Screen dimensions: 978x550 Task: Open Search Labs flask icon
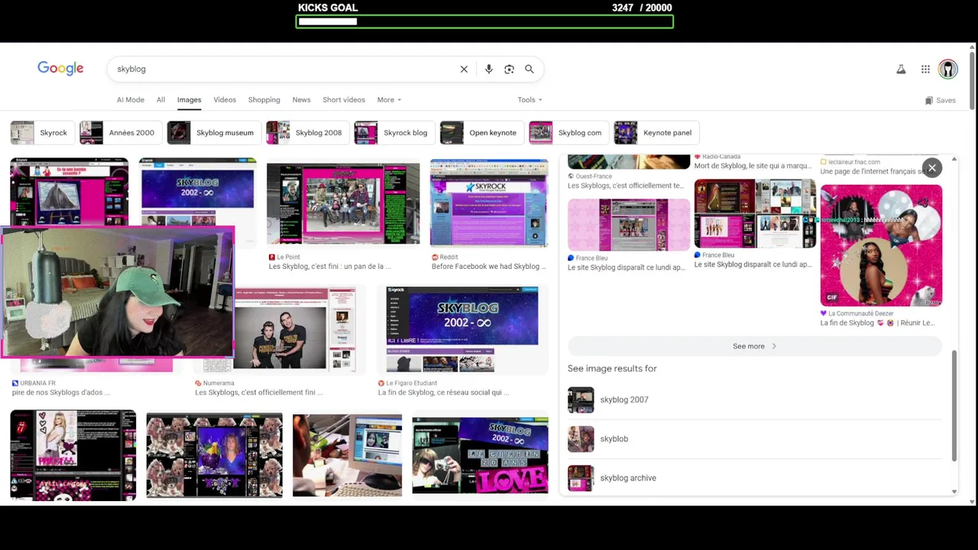pos(901,69)
